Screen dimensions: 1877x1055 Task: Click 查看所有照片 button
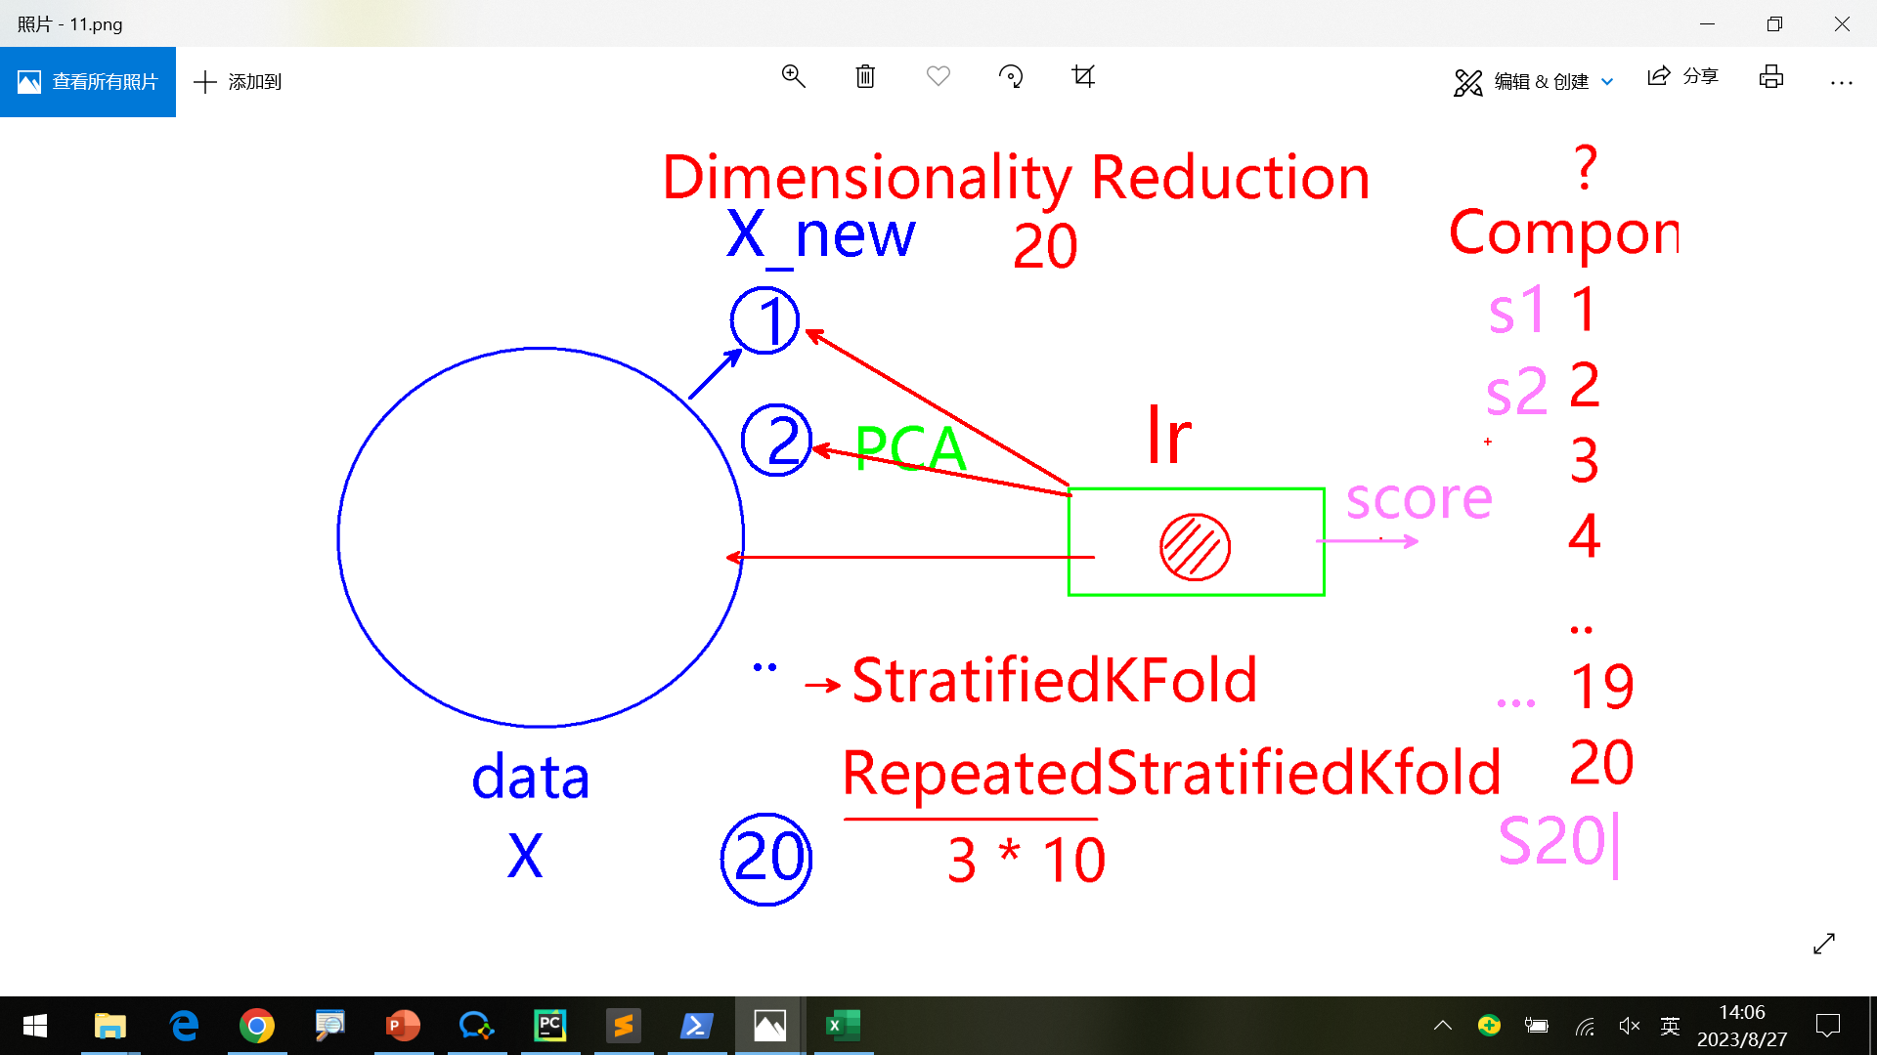click(88, 82)
